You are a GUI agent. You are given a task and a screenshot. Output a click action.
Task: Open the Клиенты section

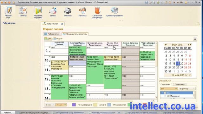(23, 12)
